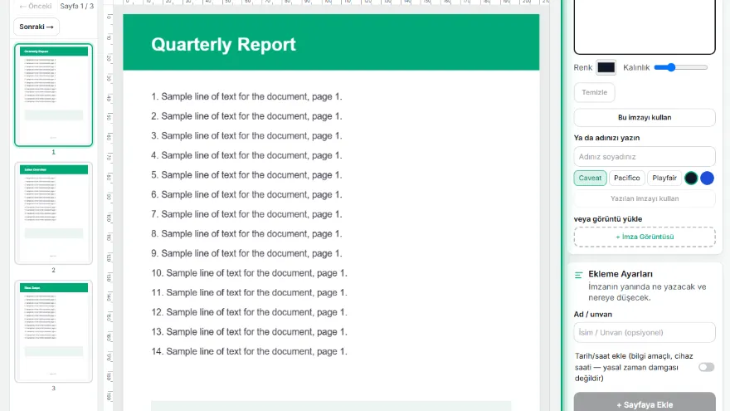Screen dimensions: 730x411
Task: Choose the Caveat font style
Action: click(x=590, y=178)
